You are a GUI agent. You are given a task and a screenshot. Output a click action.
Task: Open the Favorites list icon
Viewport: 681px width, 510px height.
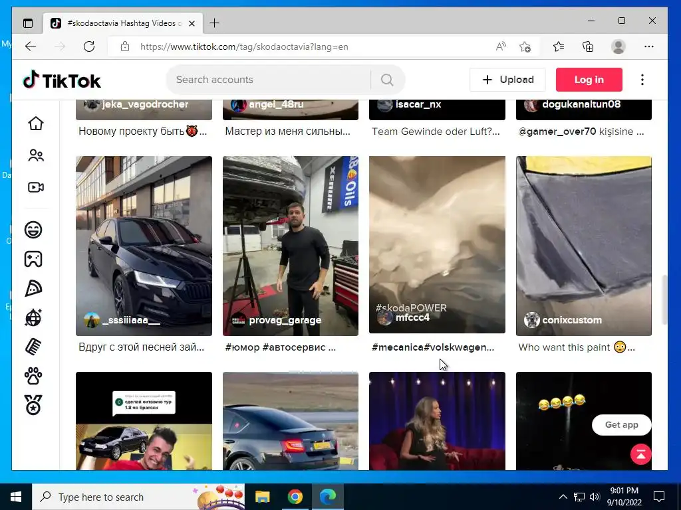(559, 46)
